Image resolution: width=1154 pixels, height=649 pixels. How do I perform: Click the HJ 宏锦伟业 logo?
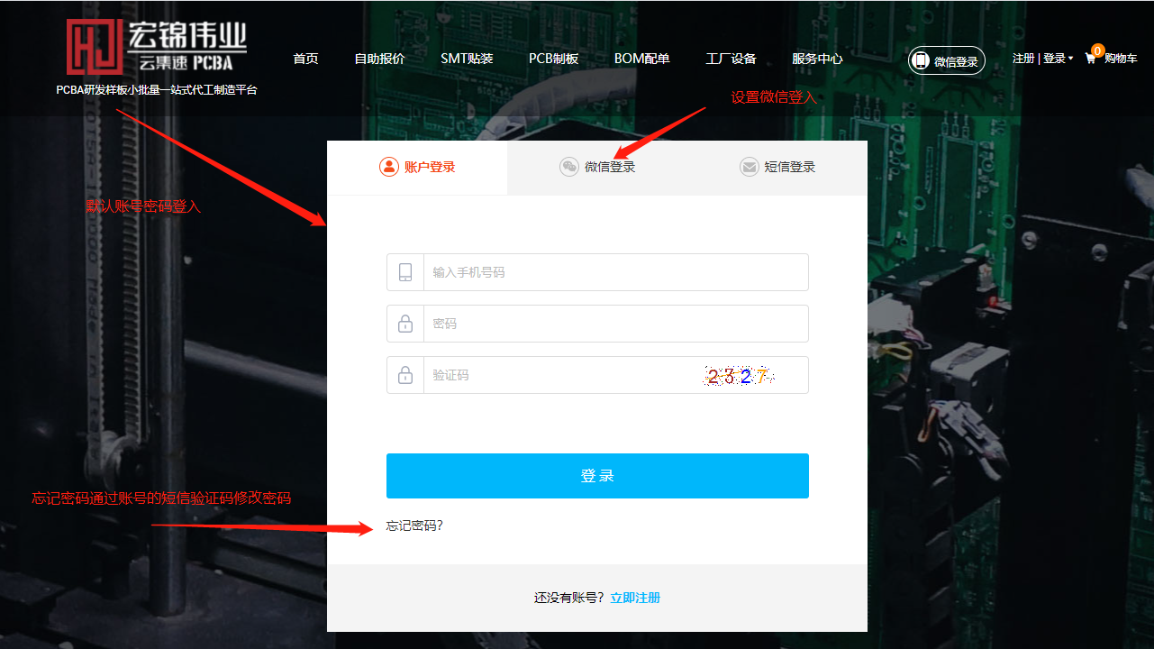tap(157, 41)
